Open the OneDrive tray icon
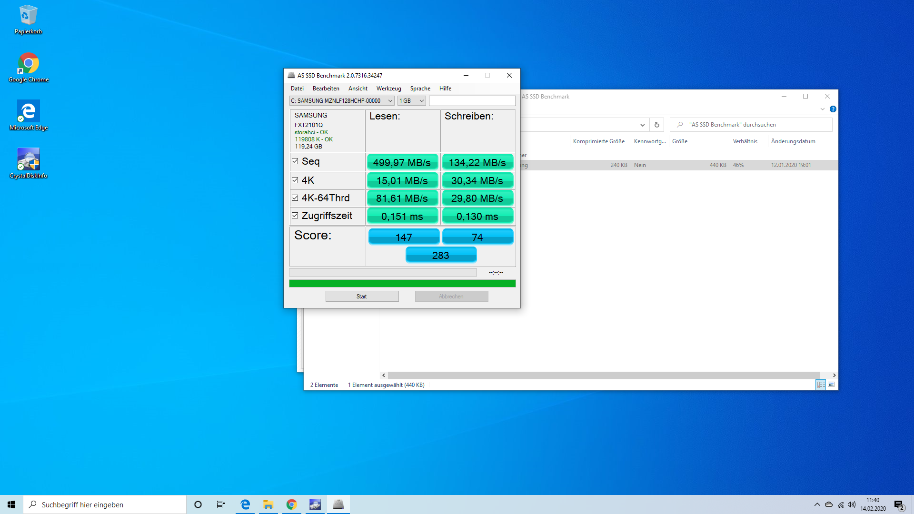 click(x=829, y=504)
